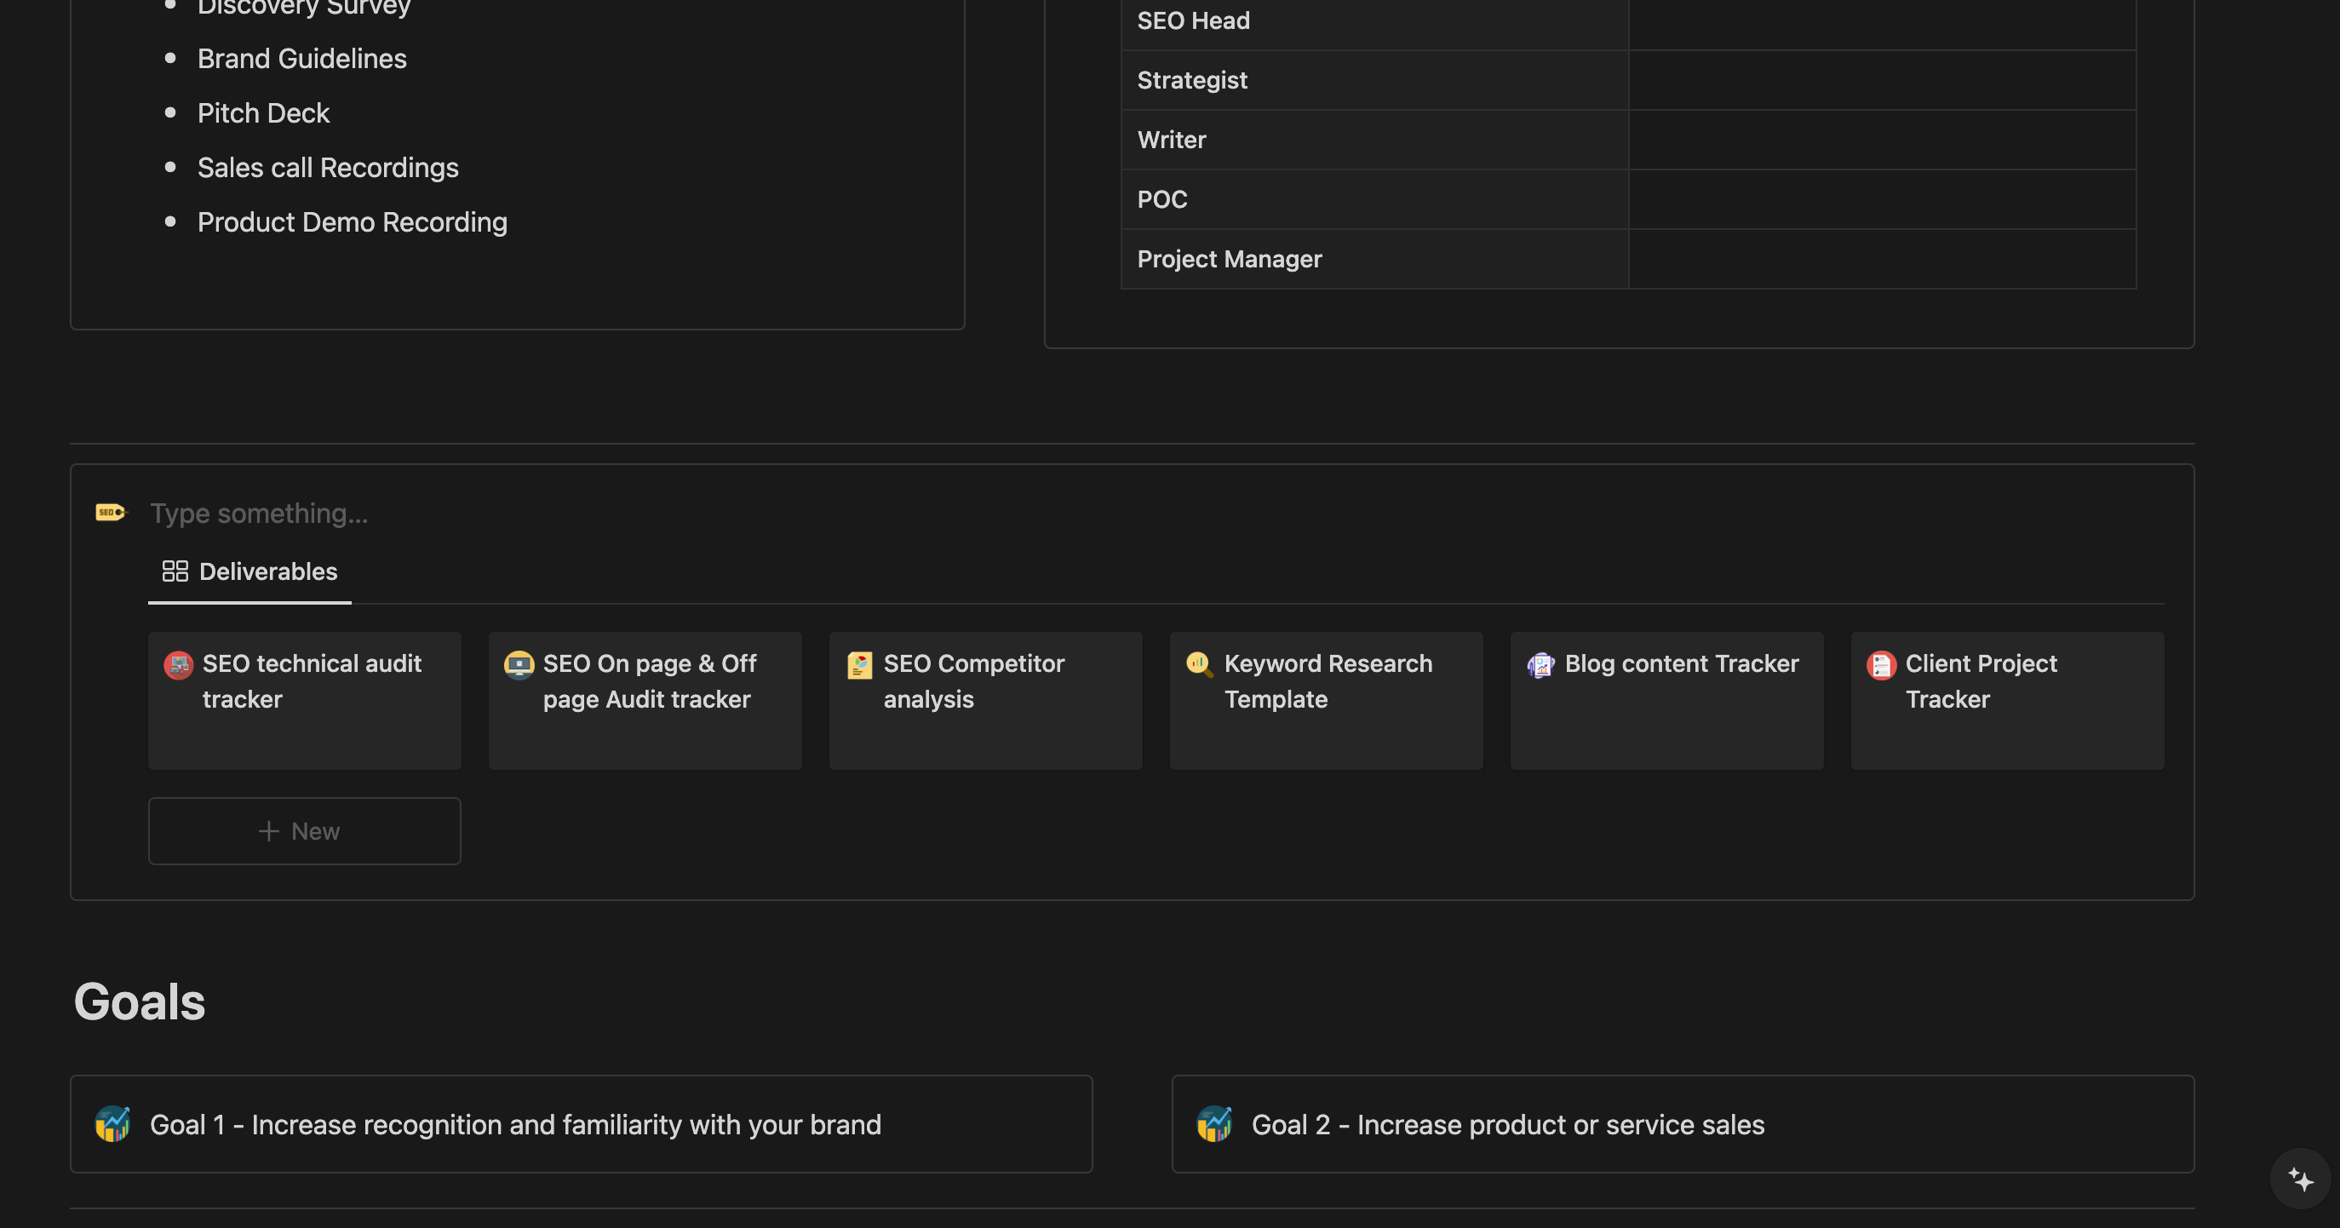2340x1228 pixels.
Task: Click the 'Pitch Deck' bullet item
Action: click(263, 113)
